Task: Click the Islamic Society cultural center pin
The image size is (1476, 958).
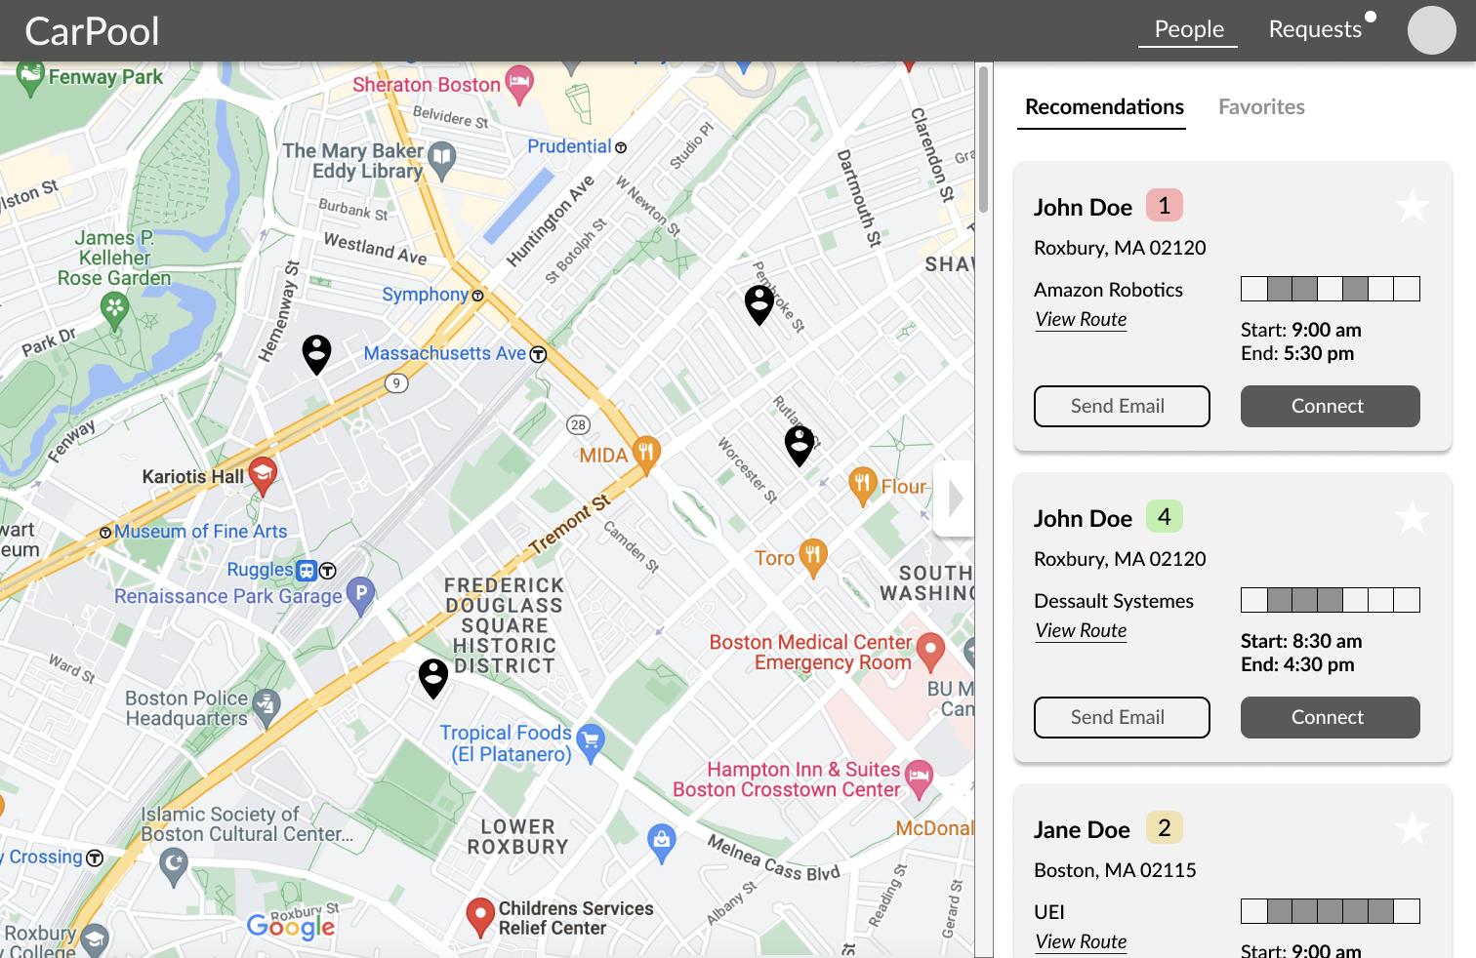Action: pyautogui.click(x=173, y=866)
